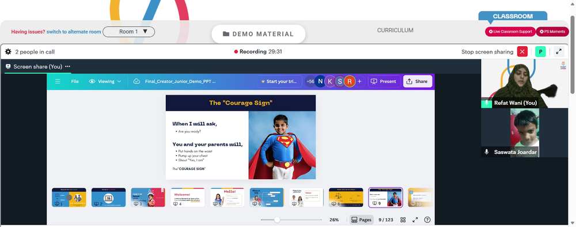
Task: Open +56 collaborators list
Action: [310, 82]
